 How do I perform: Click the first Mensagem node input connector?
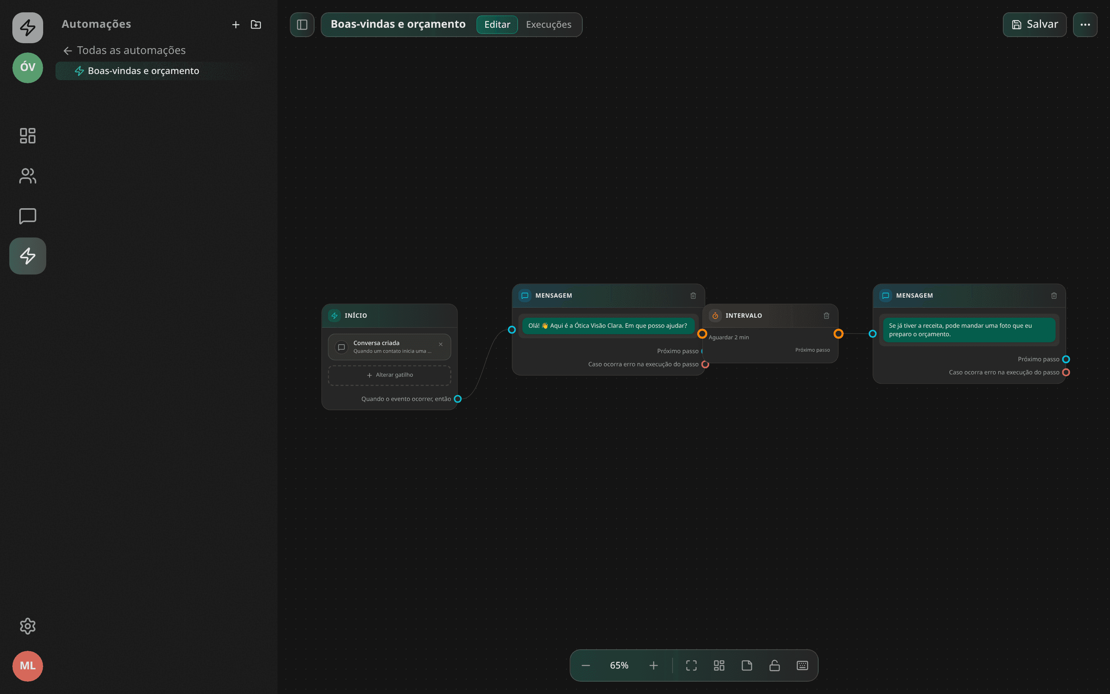[x=512, y=330]
